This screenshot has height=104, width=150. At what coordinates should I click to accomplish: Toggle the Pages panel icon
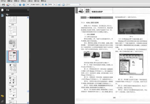click(2, 10)
